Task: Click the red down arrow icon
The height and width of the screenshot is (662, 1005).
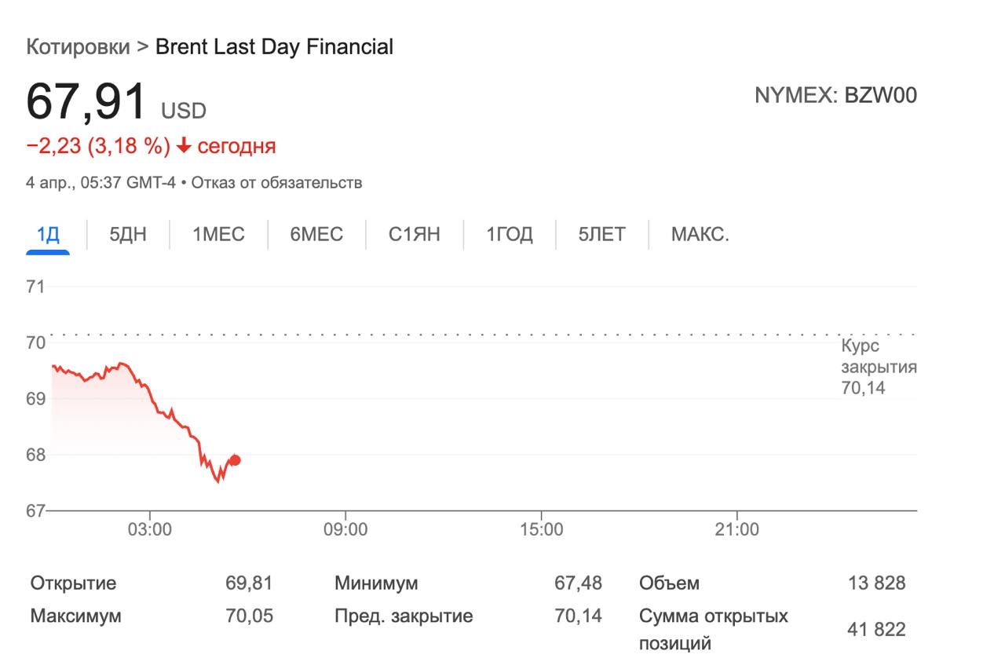Action: (184, 146)
